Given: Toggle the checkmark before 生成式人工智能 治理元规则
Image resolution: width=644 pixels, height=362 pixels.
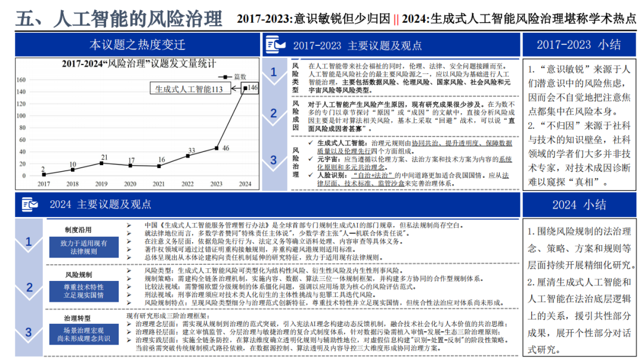Looking at the screenshot, I should pos(309,144).
